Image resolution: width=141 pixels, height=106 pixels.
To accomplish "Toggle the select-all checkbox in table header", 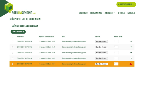I will 12,37.
